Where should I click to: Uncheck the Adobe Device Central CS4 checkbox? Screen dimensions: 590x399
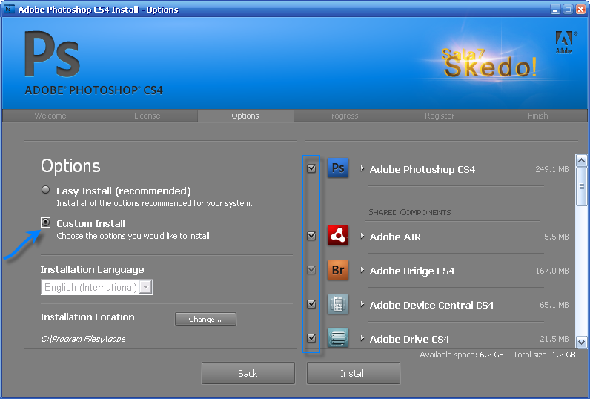(x=311, y=304)
